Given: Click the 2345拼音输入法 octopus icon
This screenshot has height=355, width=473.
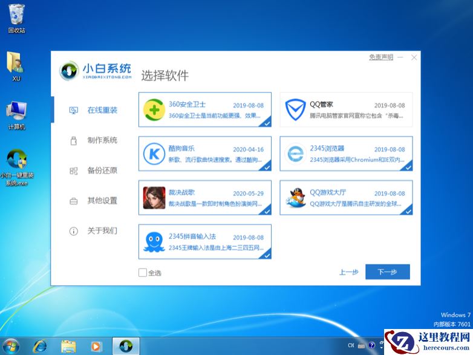Looking at the screenshot, I should 154,241.
